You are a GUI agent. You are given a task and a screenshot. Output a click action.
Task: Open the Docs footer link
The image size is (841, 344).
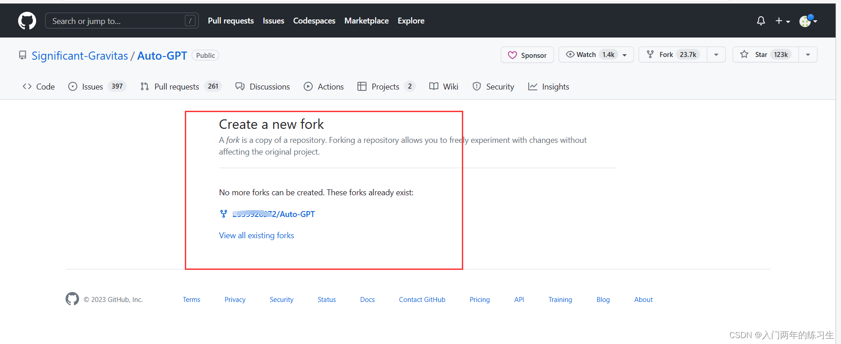[x=367, y=300]
